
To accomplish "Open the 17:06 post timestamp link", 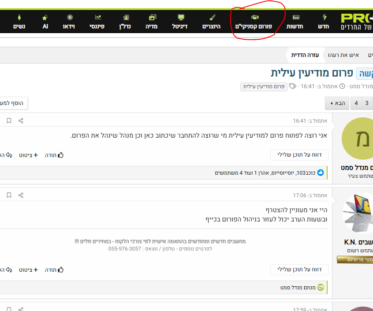I will [310, 195].
